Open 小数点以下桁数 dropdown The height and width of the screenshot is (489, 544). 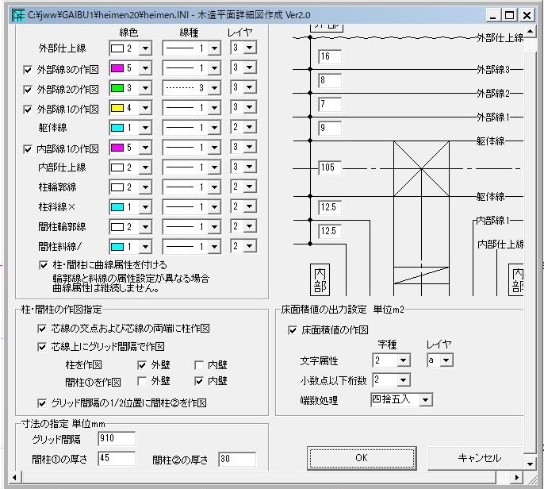[403, 380]
